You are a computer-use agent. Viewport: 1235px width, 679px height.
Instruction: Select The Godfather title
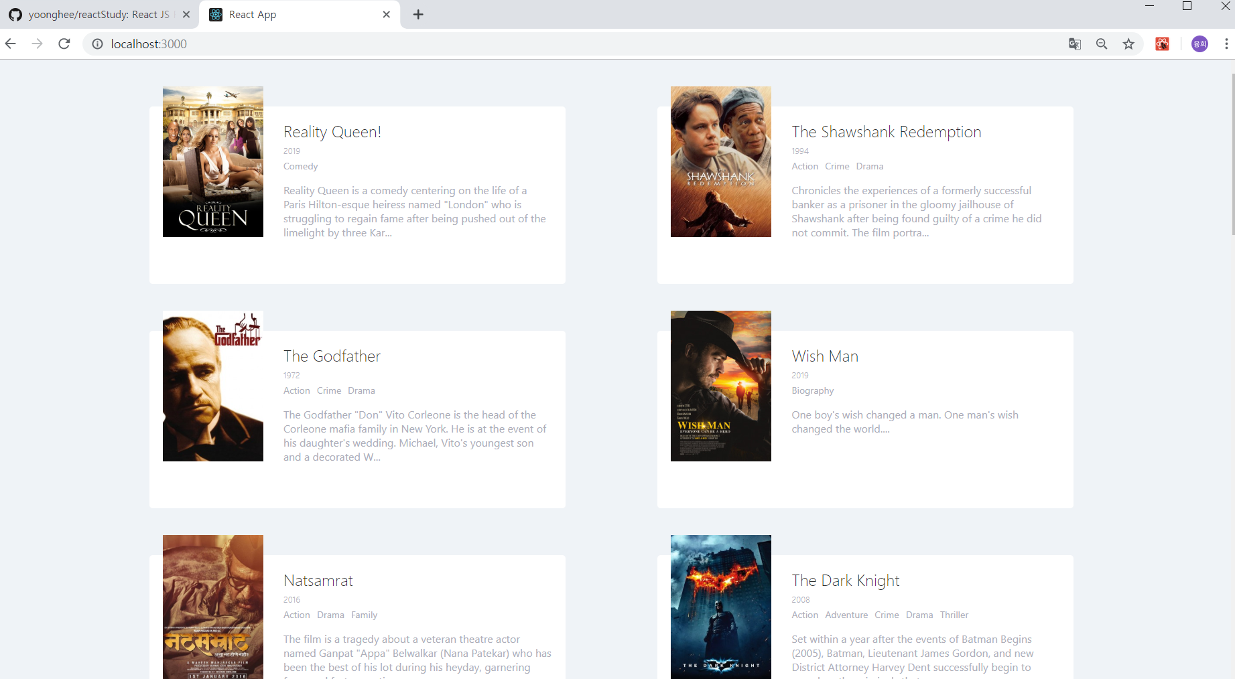click(x=332, y=356)
